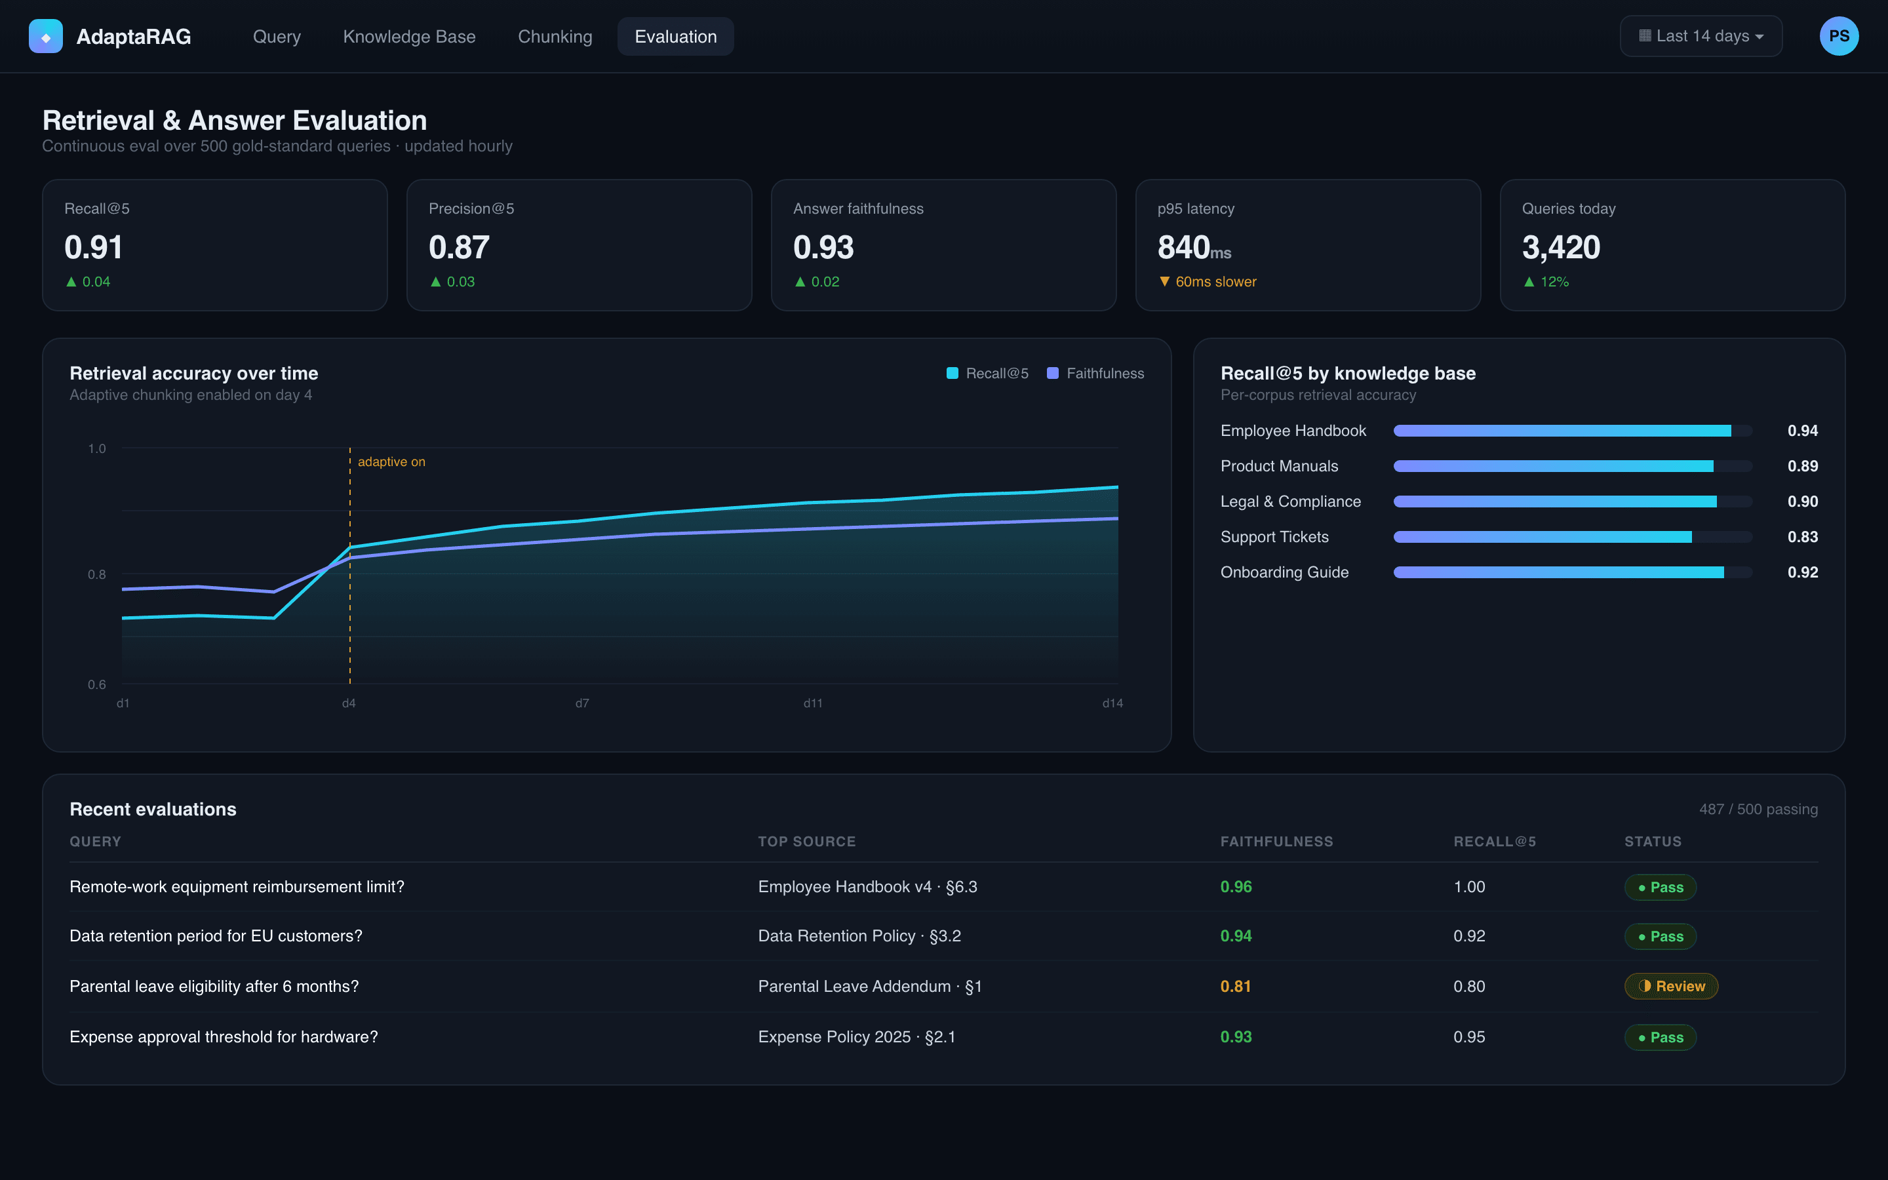Screen dimensions: 1888x1180
Task: Sort by the RECALL@5 column header
Action: [1495, 841]
